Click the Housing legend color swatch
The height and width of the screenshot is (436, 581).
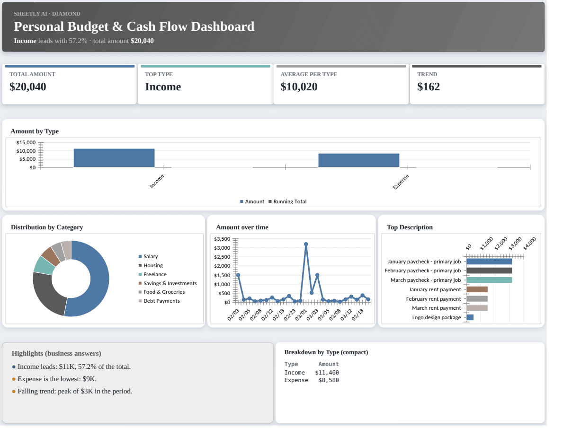(140, 265)
